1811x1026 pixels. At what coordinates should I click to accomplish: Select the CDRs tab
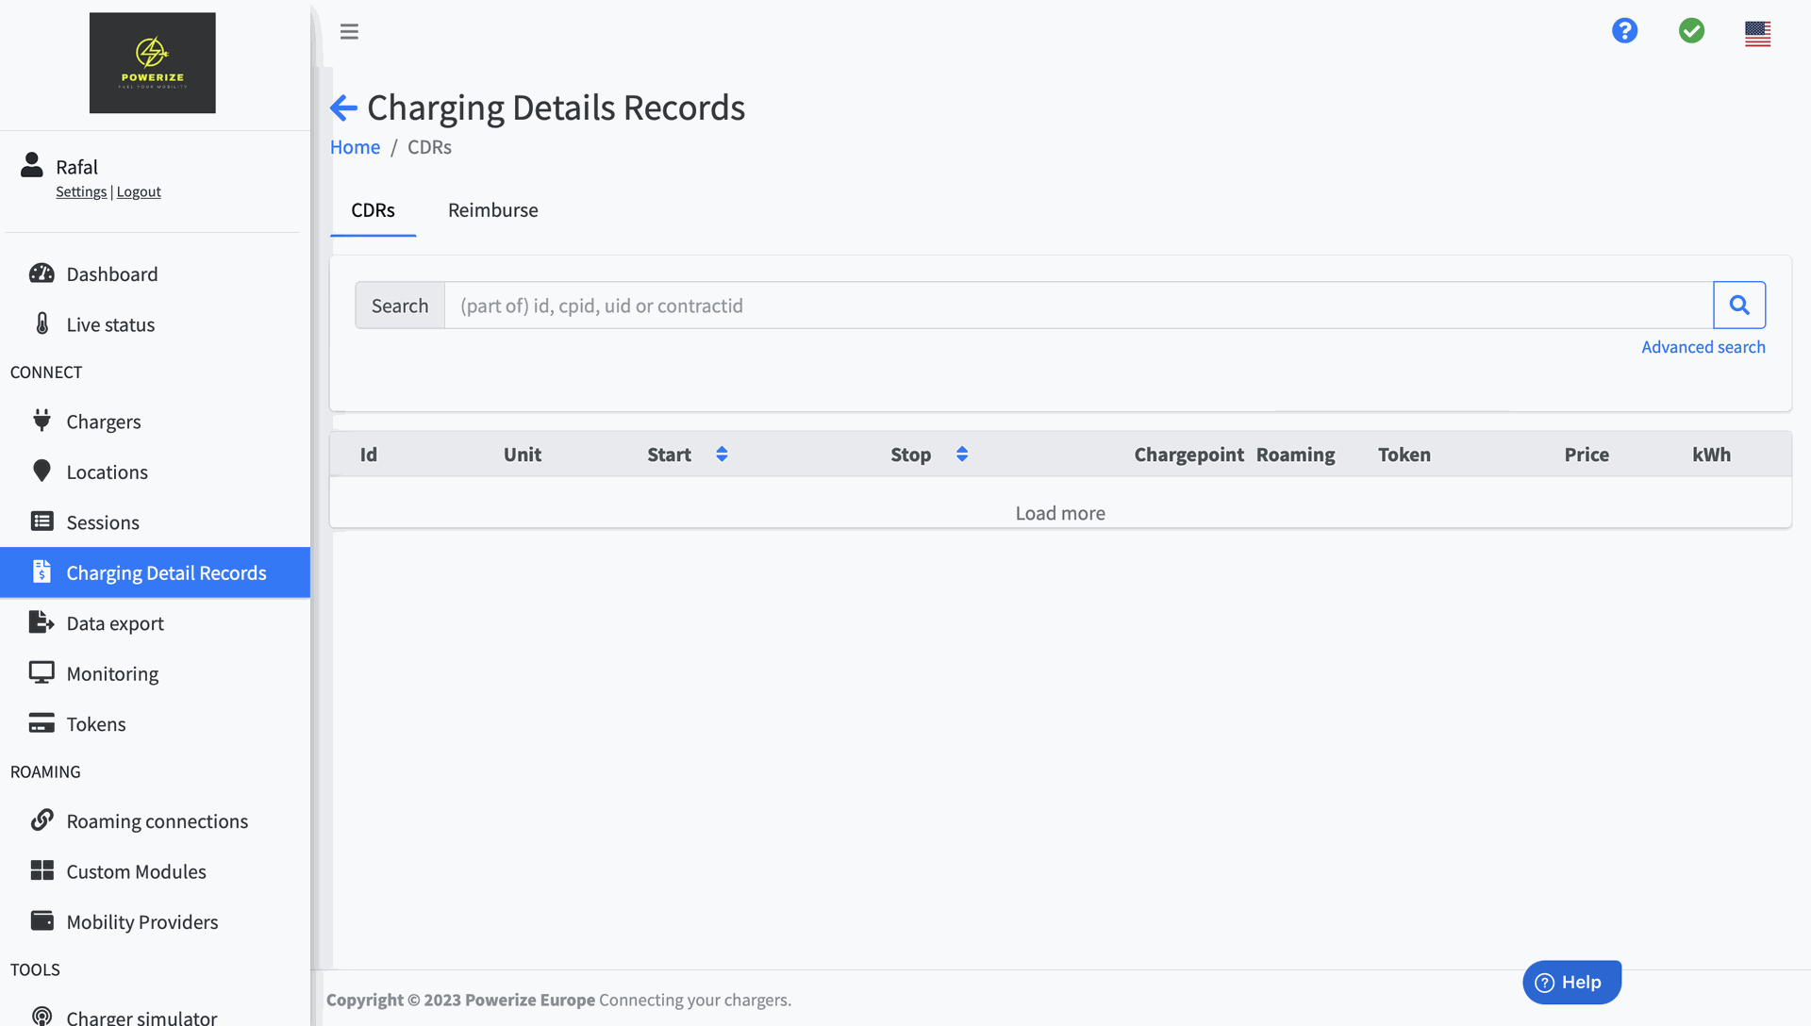tap(373, 210)
